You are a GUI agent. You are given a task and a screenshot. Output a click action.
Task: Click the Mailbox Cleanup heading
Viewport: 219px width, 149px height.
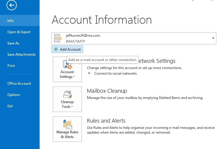click(107, 91)
